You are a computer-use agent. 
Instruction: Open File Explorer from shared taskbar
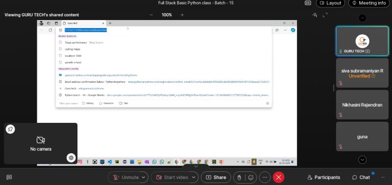click(x=139, y=162)
